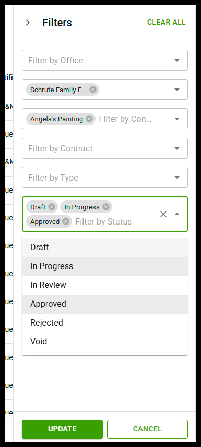Click the CANCEL button
This screenshot has height=447, width=201.
pyautogui.click(x=147, y=429)
